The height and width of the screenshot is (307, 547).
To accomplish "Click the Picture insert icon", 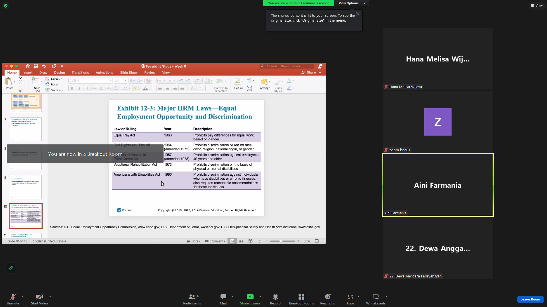I will coord(237,82).
